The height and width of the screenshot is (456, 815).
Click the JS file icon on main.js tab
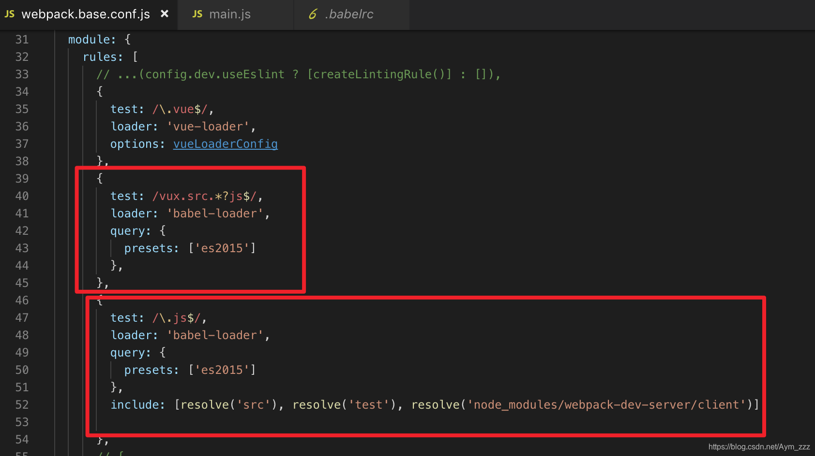(x=197, y=14)
